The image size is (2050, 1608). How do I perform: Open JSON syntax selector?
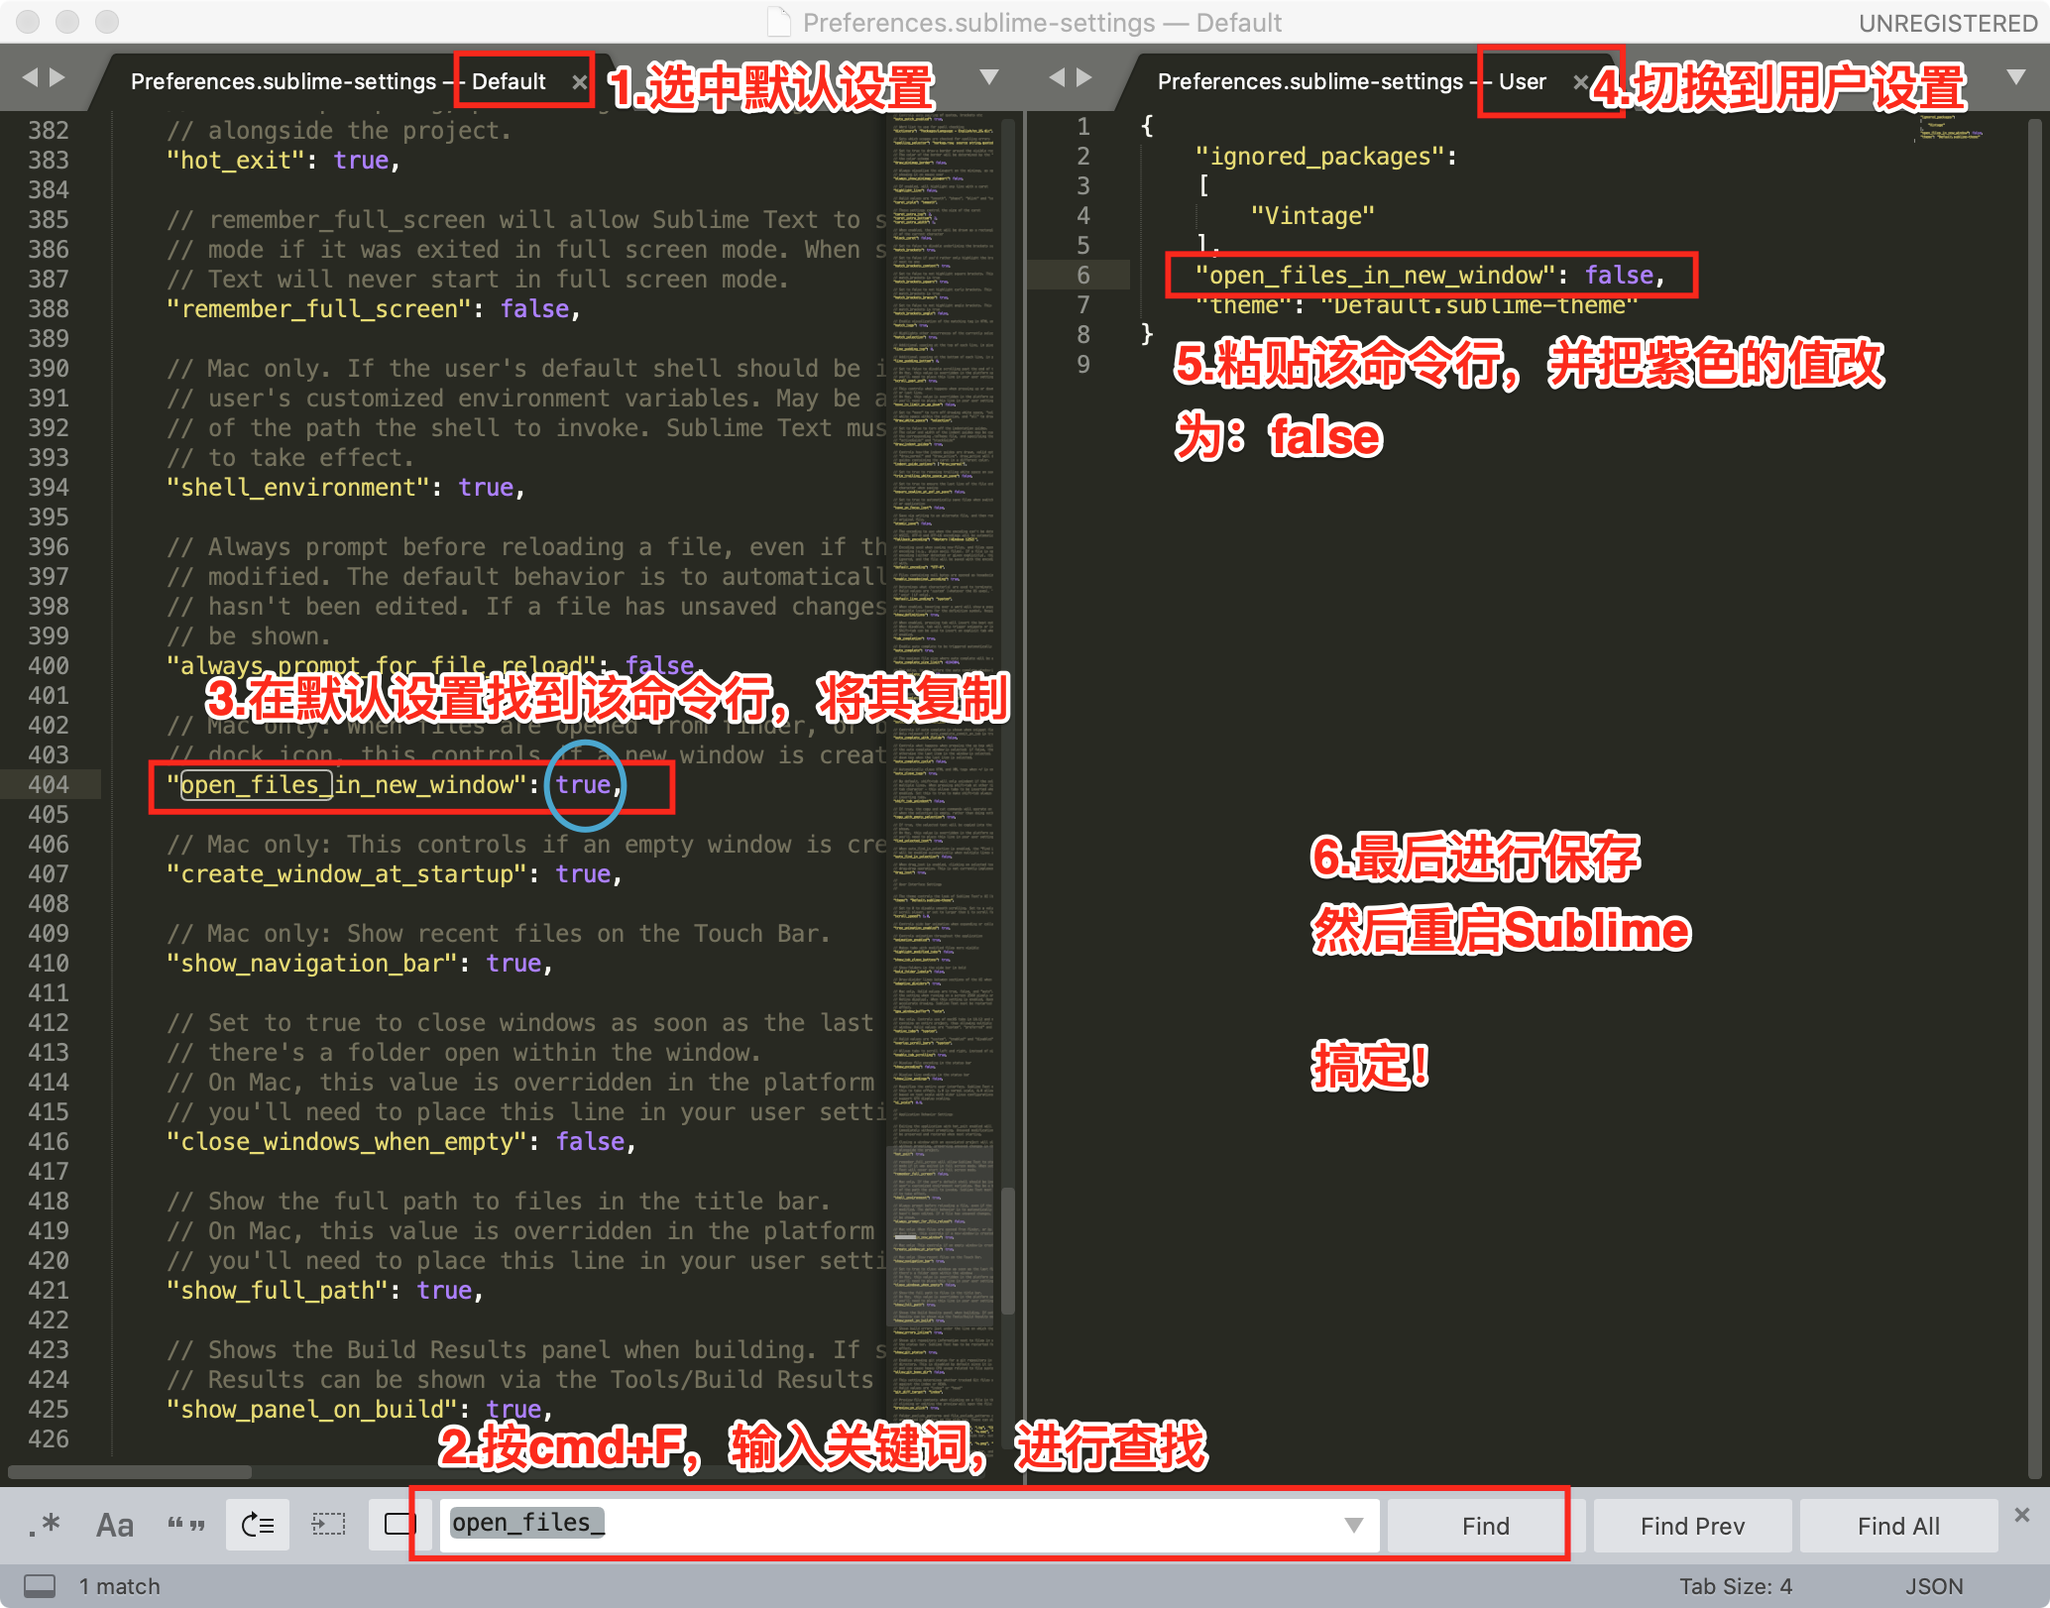tap(1933, 1586)
